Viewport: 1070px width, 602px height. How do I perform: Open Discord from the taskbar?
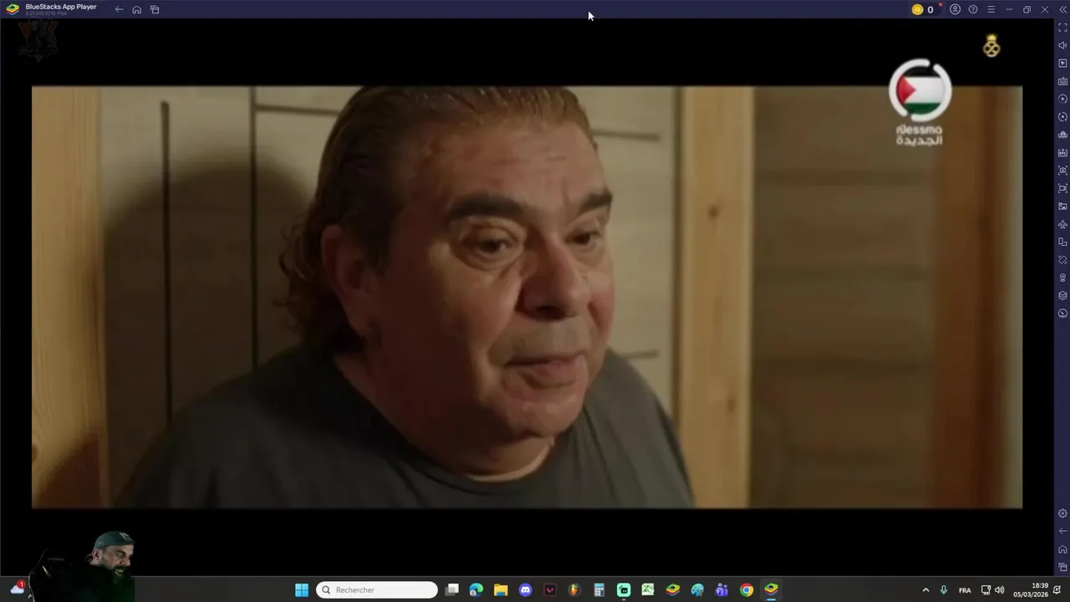(x=525, y=590)
